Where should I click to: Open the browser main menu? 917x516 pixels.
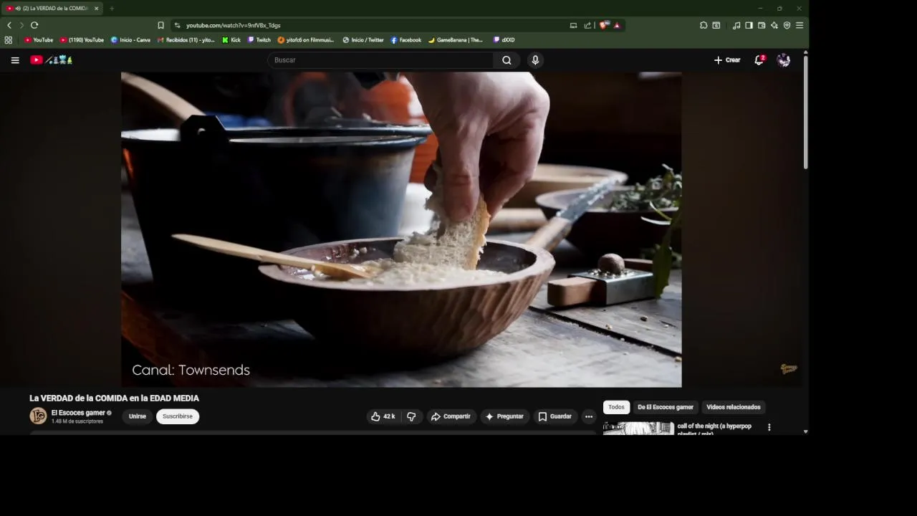800,25
